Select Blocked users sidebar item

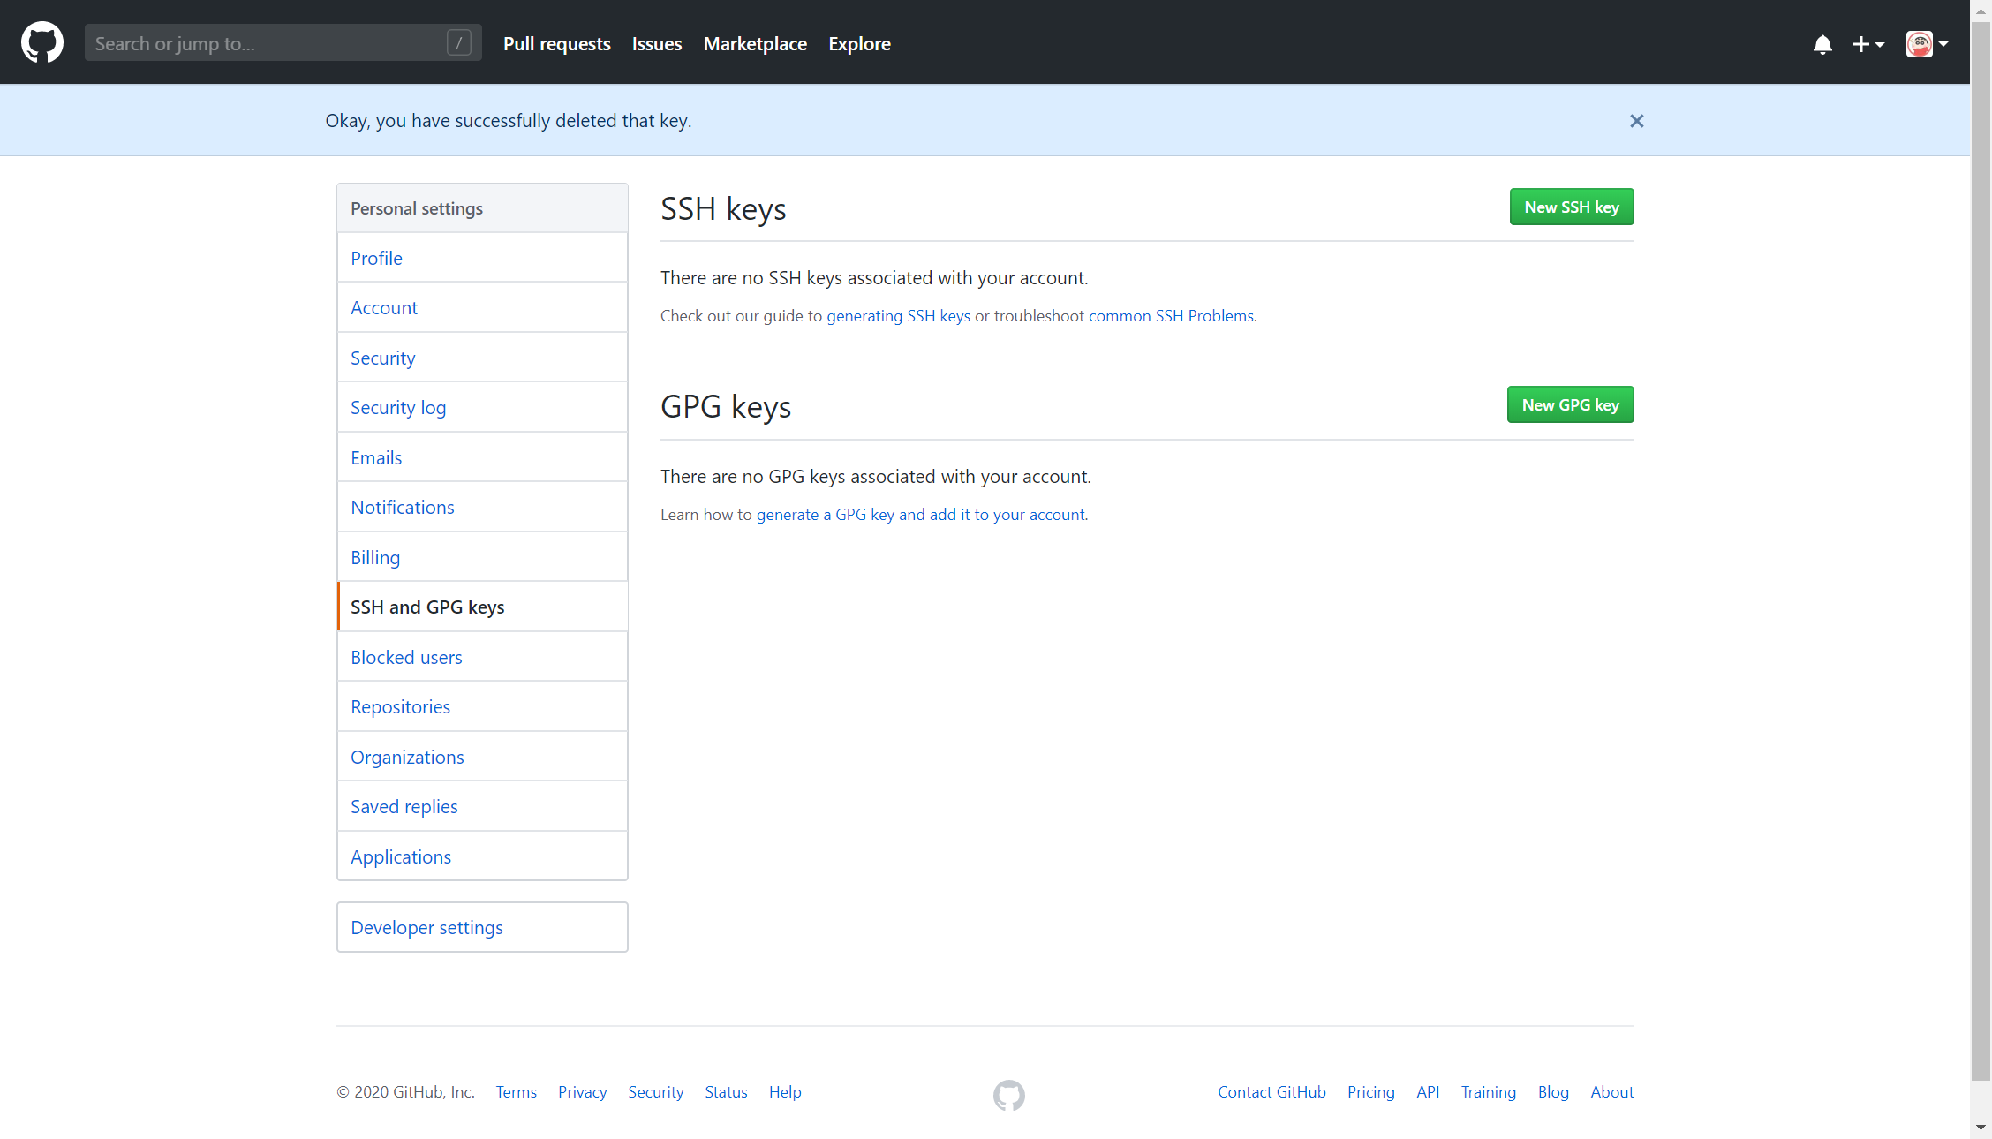406,657
